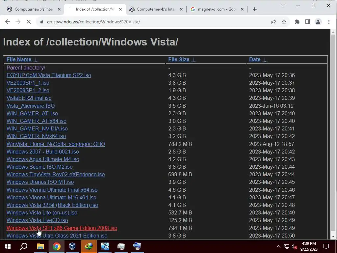
Task: Switch to magnet-dl.com Google tab
Action: coord(217,9)
